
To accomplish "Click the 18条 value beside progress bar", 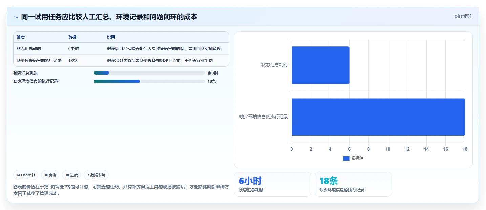I will point(212,81).
